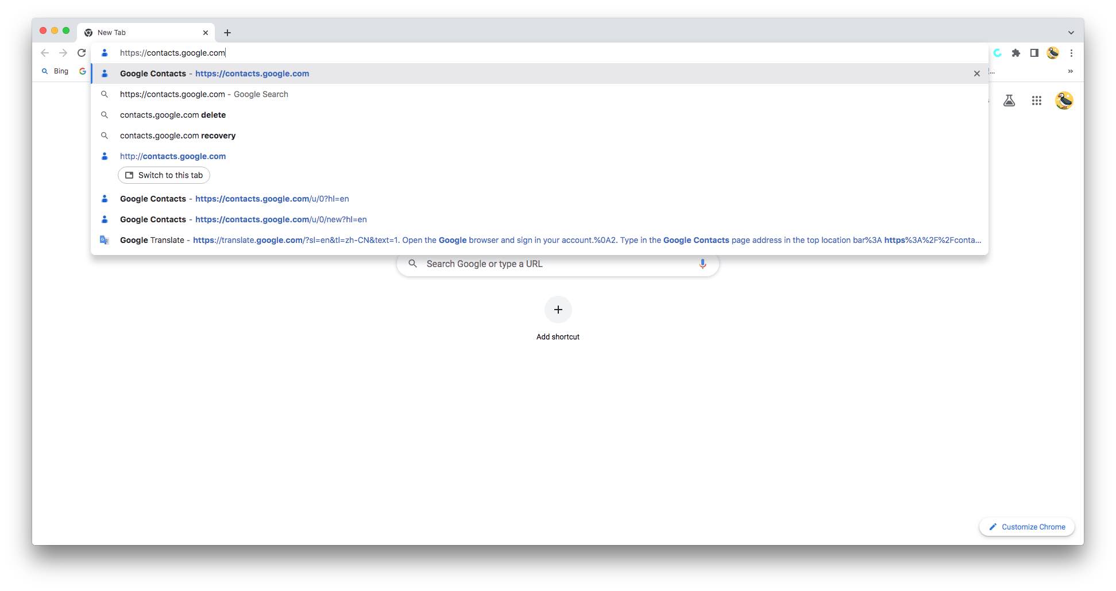Screen dimensions: 1116x591
Task: Remove the Google Contacts suggestion
Action: coord(977,74)
